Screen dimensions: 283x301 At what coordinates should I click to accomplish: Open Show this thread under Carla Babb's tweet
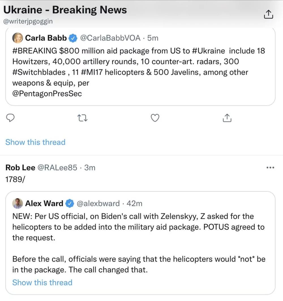35,142
